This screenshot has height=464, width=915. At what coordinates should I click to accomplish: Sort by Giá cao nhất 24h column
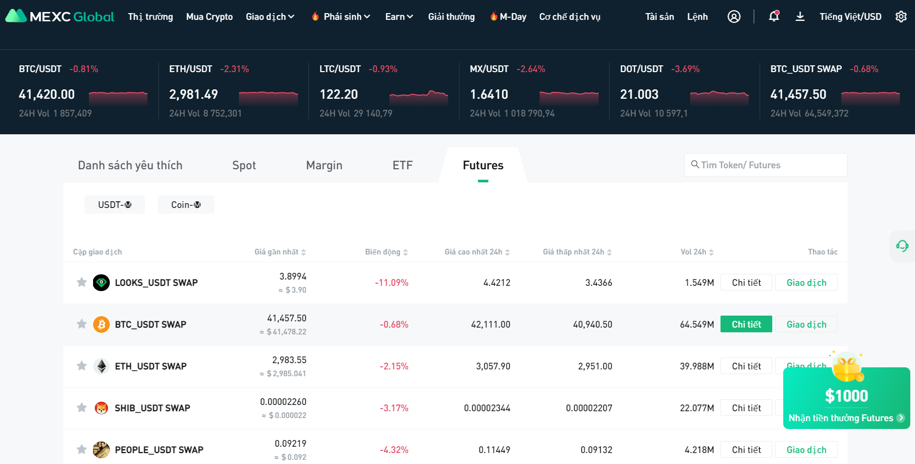point(477,252)
